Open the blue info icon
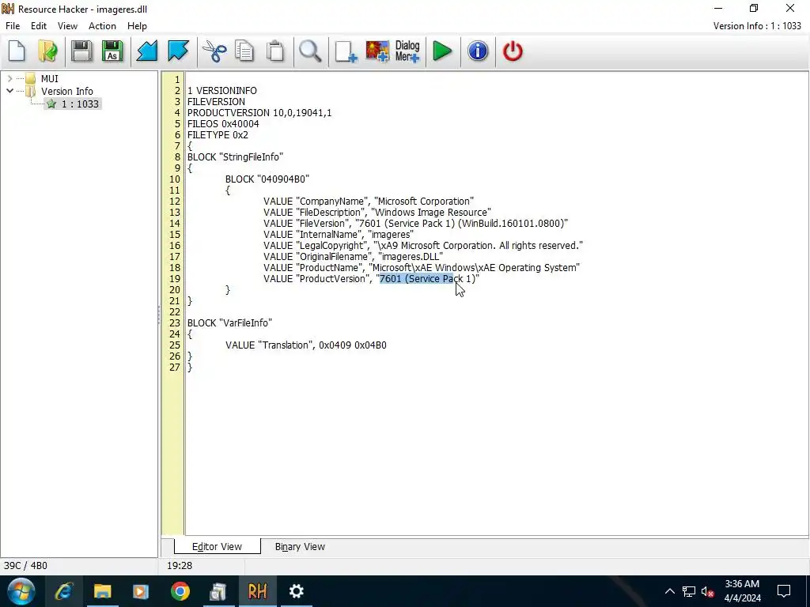The image size is (810, 607). pyautogui.click(x=478, y=51)
